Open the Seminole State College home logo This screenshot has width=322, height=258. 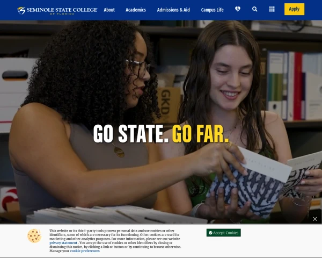point(58,11)
